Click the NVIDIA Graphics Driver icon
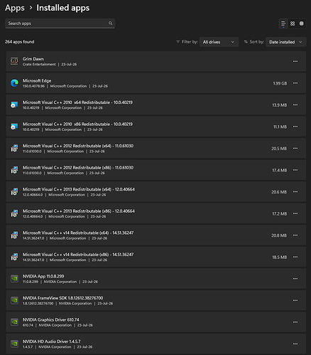The height and width of the screenshot is (355, 311). point(14,322)
